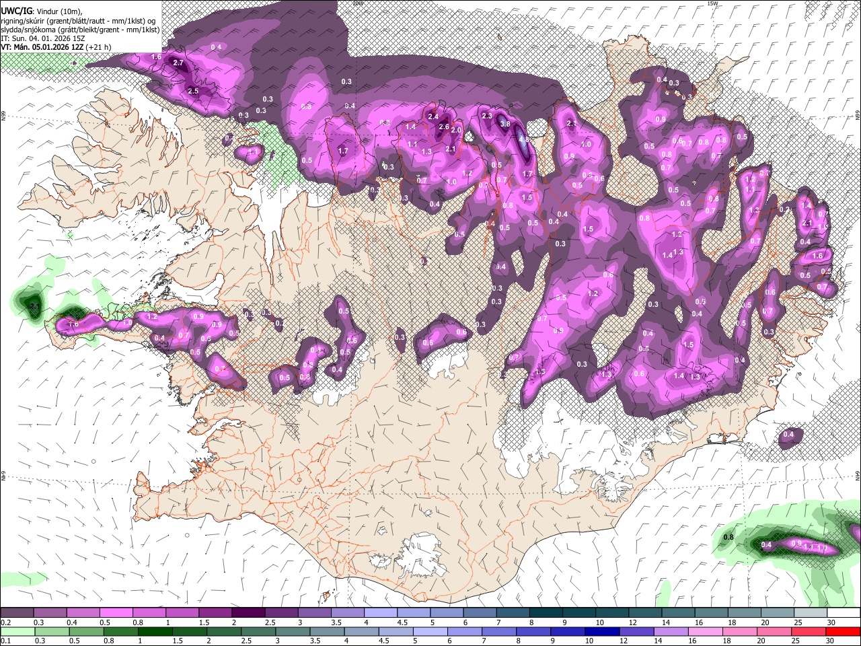Screen dimensions: 861x646
Task: Select the slate blue 6–7 snow scale swatch
Action: [x=478, y=612]
